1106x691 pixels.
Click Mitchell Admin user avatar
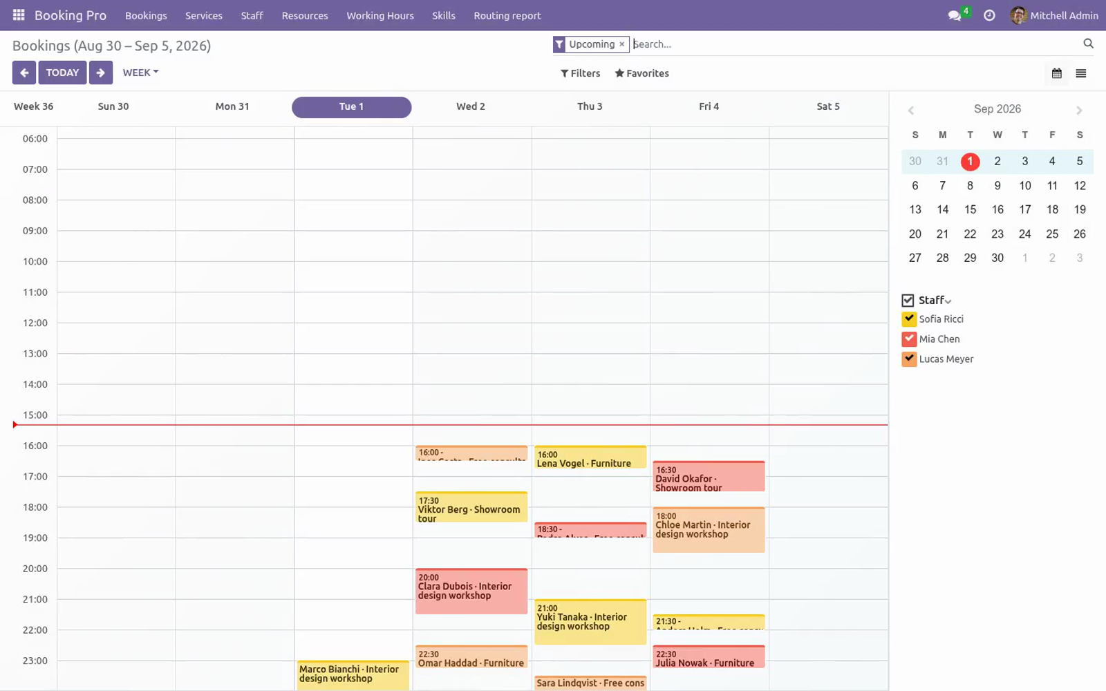pos(1018,15)
